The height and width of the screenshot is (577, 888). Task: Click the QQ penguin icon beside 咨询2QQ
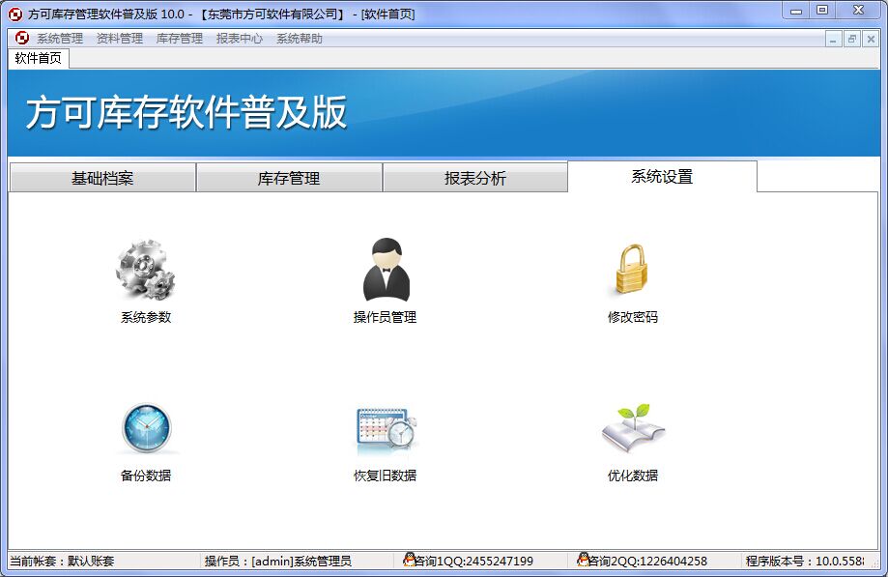click(x=583, y=560)
